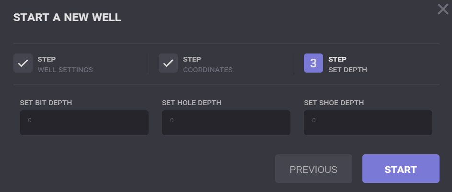Click the step 3 number badge

pos(313,64)
